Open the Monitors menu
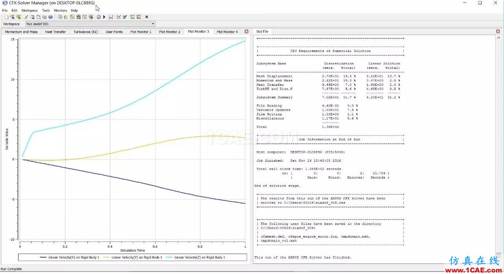This screenshot has height=274, width=504. click(x=61, y=10)
